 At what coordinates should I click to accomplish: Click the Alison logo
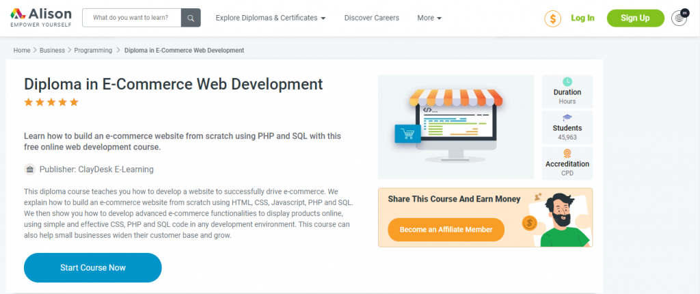(x=40, y=17)
